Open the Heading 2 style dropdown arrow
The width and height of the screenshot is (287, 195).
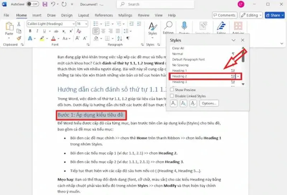click(238, 76)
